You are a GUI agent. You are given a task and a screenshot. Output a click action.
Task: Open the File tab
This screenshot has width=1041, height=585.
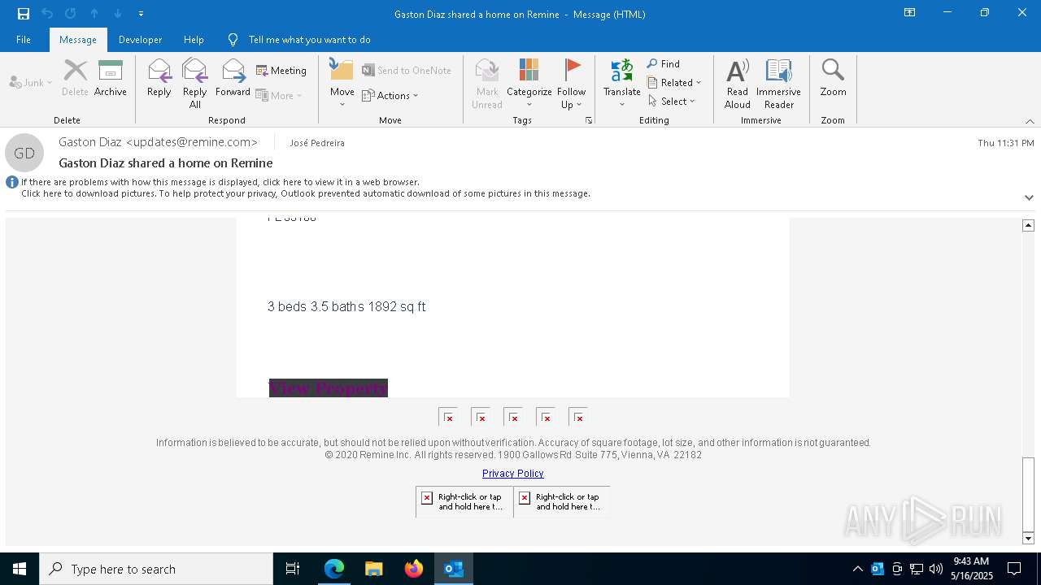[24, 39]
